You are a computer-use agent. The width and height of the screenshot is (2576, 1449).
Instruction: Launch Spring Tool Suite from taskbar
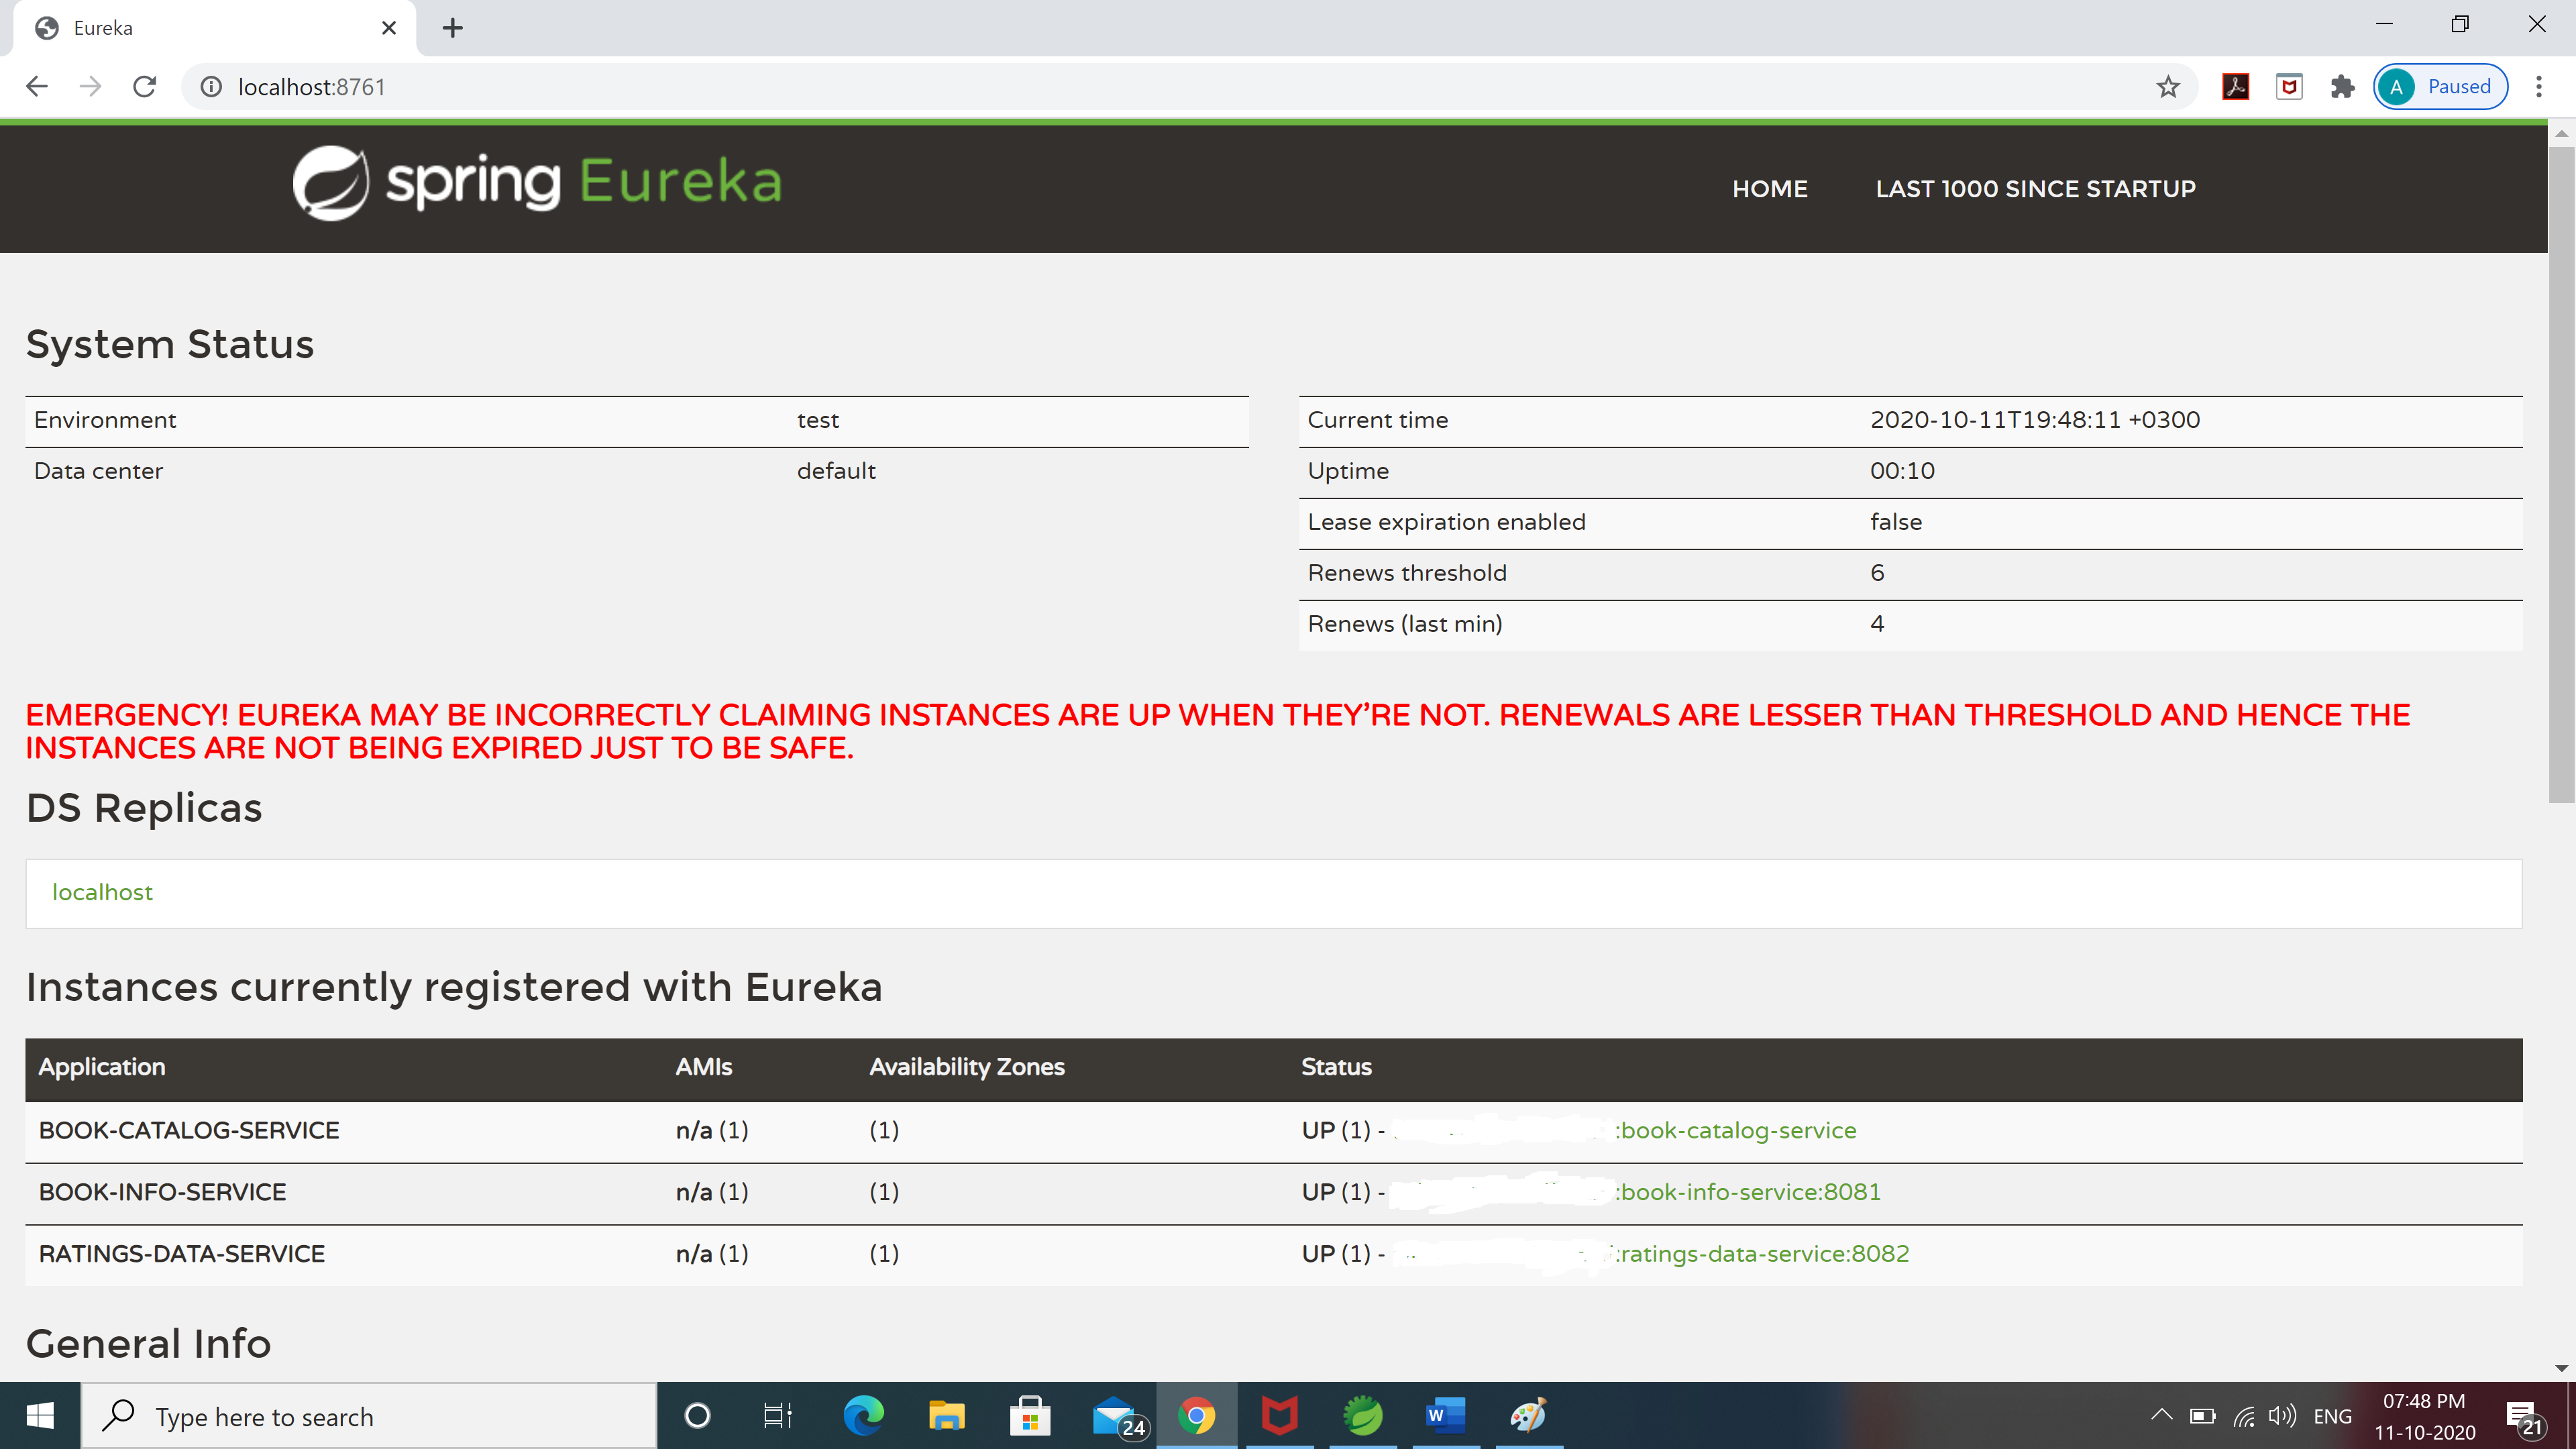pyautogui.click(x=1362, y=1416)
